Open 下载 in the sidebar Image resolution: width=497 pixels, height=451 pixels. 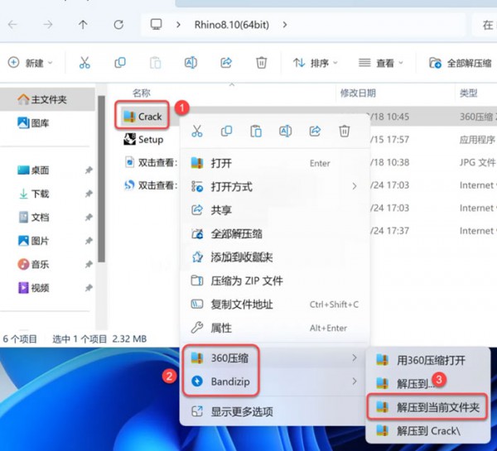(33, 194)
